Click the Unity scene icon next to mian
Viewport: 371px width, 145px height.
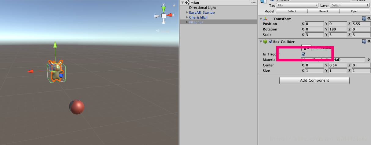click(187, 3)
